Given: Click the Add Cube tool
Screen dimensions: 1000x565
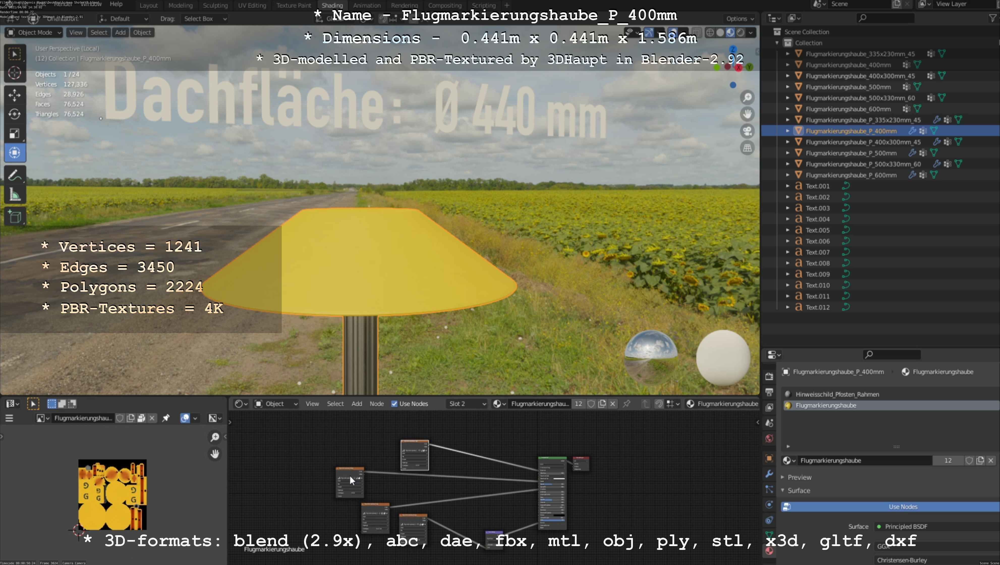Looking at the screenshot, I should coord(15,217).
